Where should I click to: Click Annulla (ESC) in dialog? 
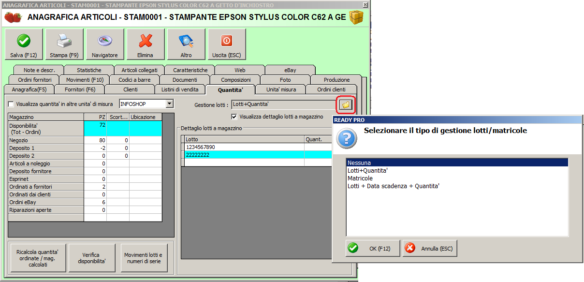click(x=430, y=249)
